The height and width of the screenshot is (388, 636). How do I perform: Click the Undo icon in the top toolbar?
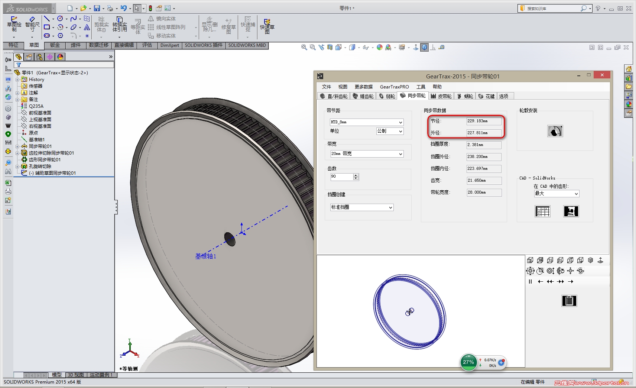click(x=123, y=8)
